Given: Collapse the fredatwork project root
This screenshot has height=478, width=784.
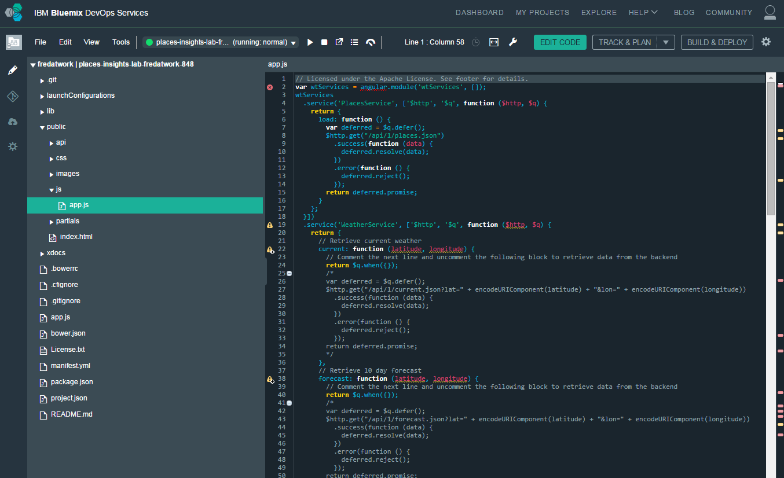Looking at the screenshot, I should click(x=33, y=65).
